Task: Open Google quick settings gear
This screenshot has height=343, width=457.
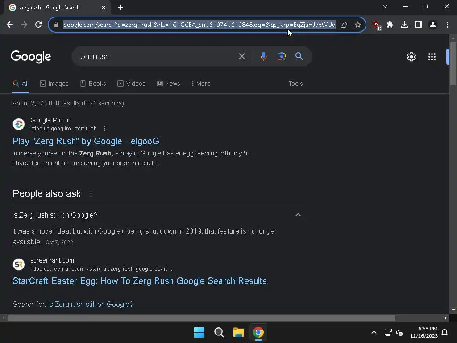Action: click(411, 57)
